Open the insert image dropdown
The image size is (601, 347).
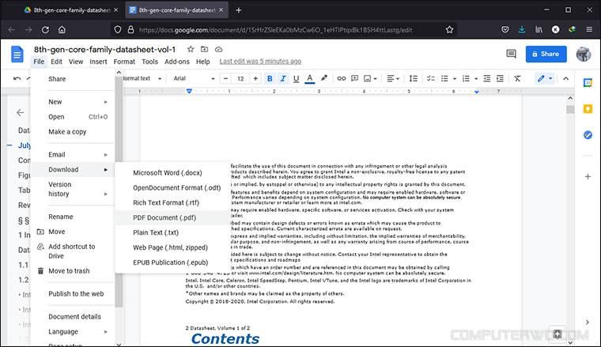point(370,78)
